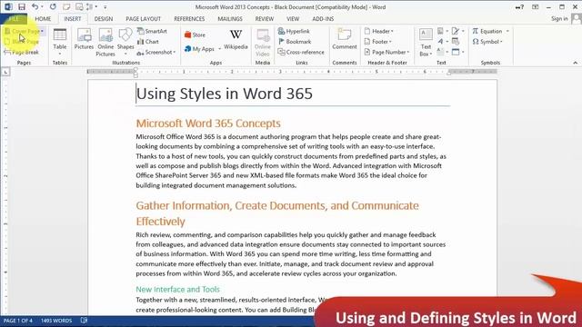Open the Equation dropdown arrow
The width and height of the screenshot is (582, 327).
[507, 31]
